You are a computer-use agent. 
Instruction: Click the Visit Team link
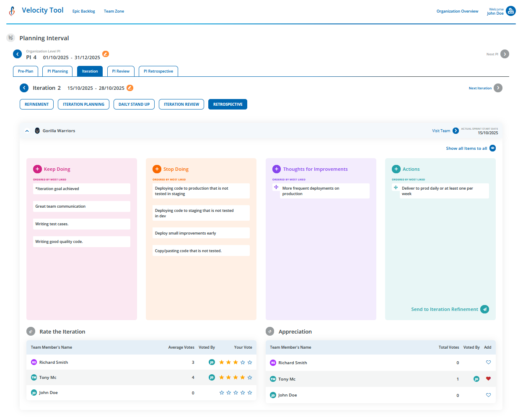(441, 131)
